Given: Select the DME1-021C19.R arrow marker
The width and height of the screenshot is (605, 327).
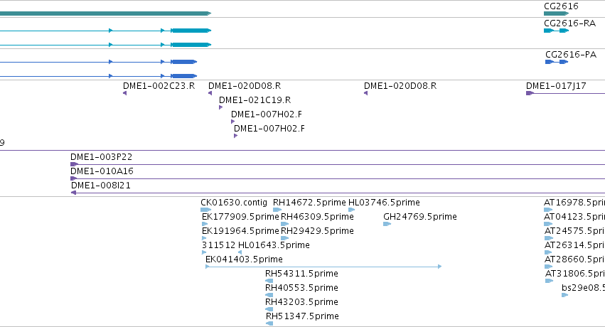Looking at the screenshot, I should (x=220, y=107).
